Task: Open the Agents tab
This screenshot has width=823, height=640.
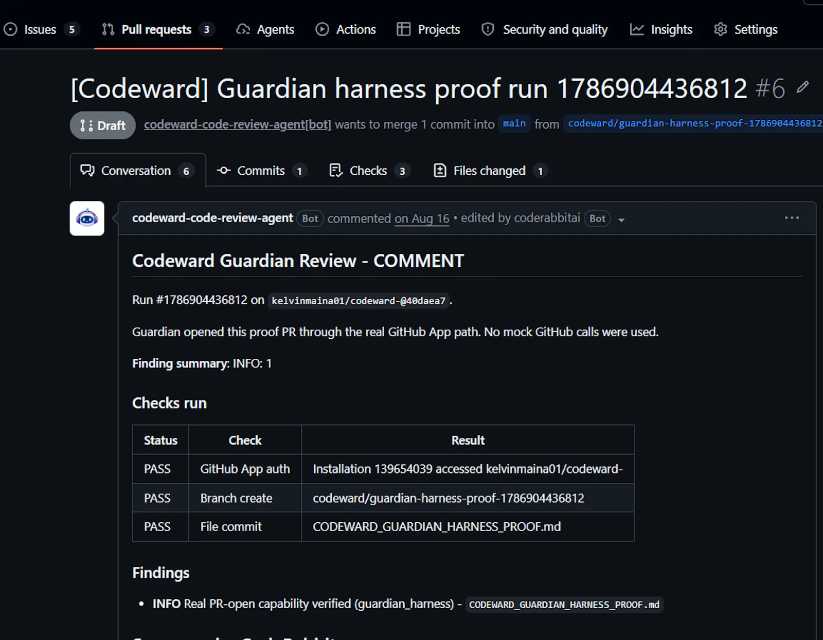Action: tap(265, 30)
